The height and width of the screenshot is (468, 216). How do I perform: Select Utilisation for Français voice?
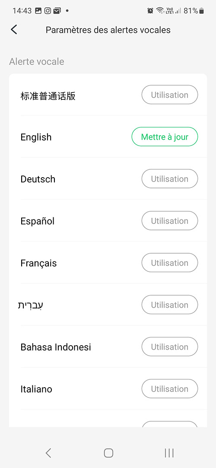pos(170,263)
